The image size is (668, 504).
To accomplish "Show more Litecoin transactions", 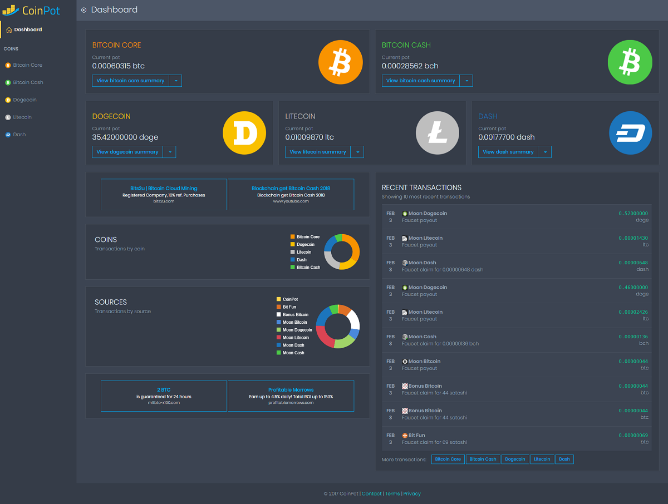I will (x=542, y=459).
